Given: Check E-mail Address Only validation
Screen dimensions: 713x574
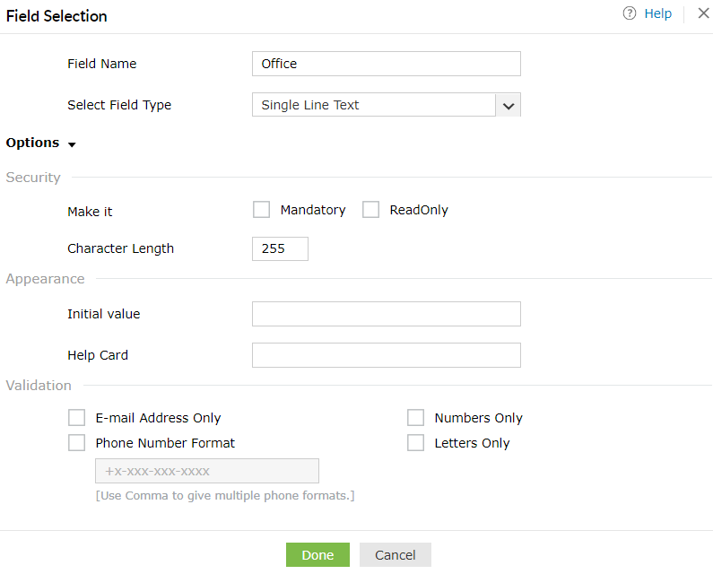Looking at the screenshot, I should 77,418.
